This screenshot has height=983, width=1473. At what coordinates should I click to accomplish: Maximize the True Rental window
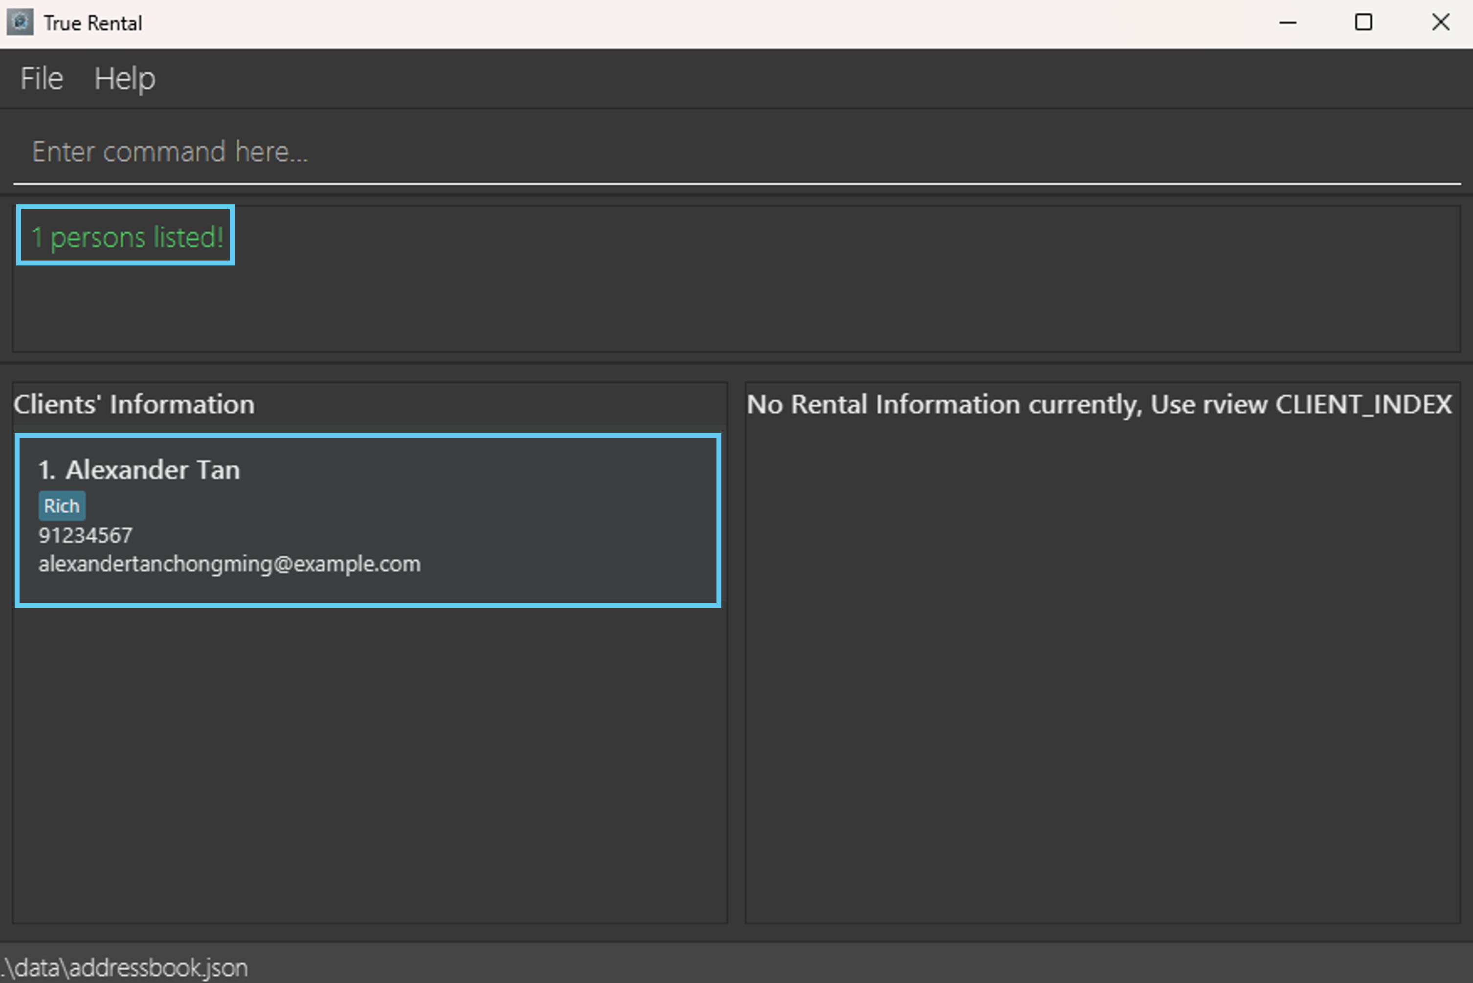(1363, 22)
